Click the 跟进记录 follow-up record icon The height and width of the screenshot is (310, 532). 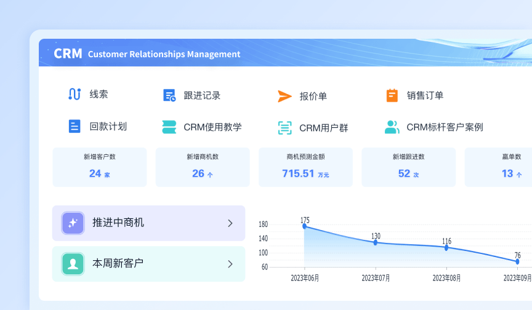point(169,95)
